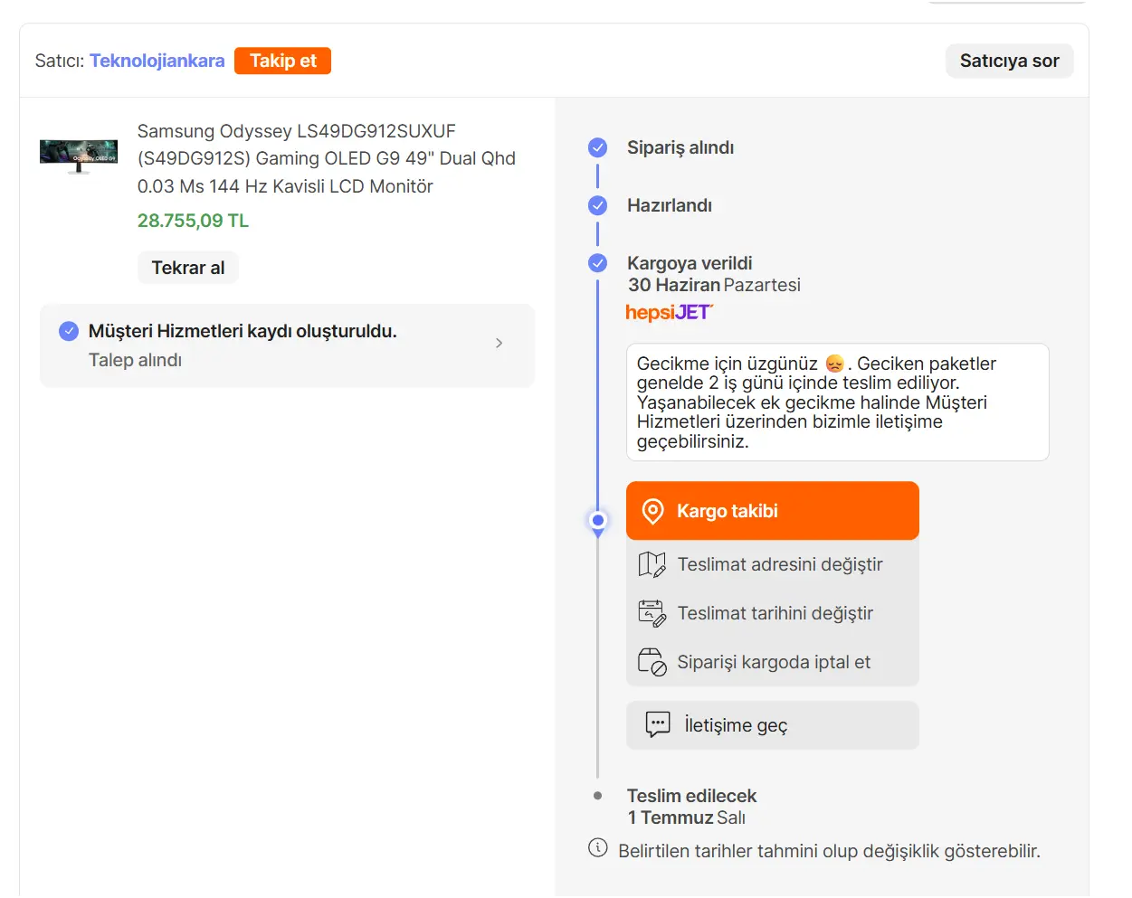The image size is (1132, 898).
Task: Open İletişime geç contact button
Action: pos(773,725)
